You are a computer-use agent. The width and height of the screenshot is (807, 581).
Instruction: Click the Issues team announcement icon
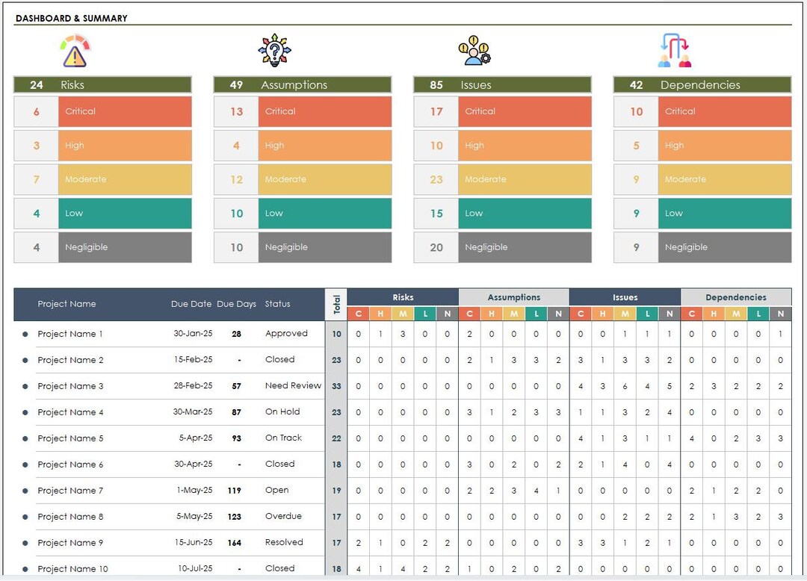coord(476,49)
